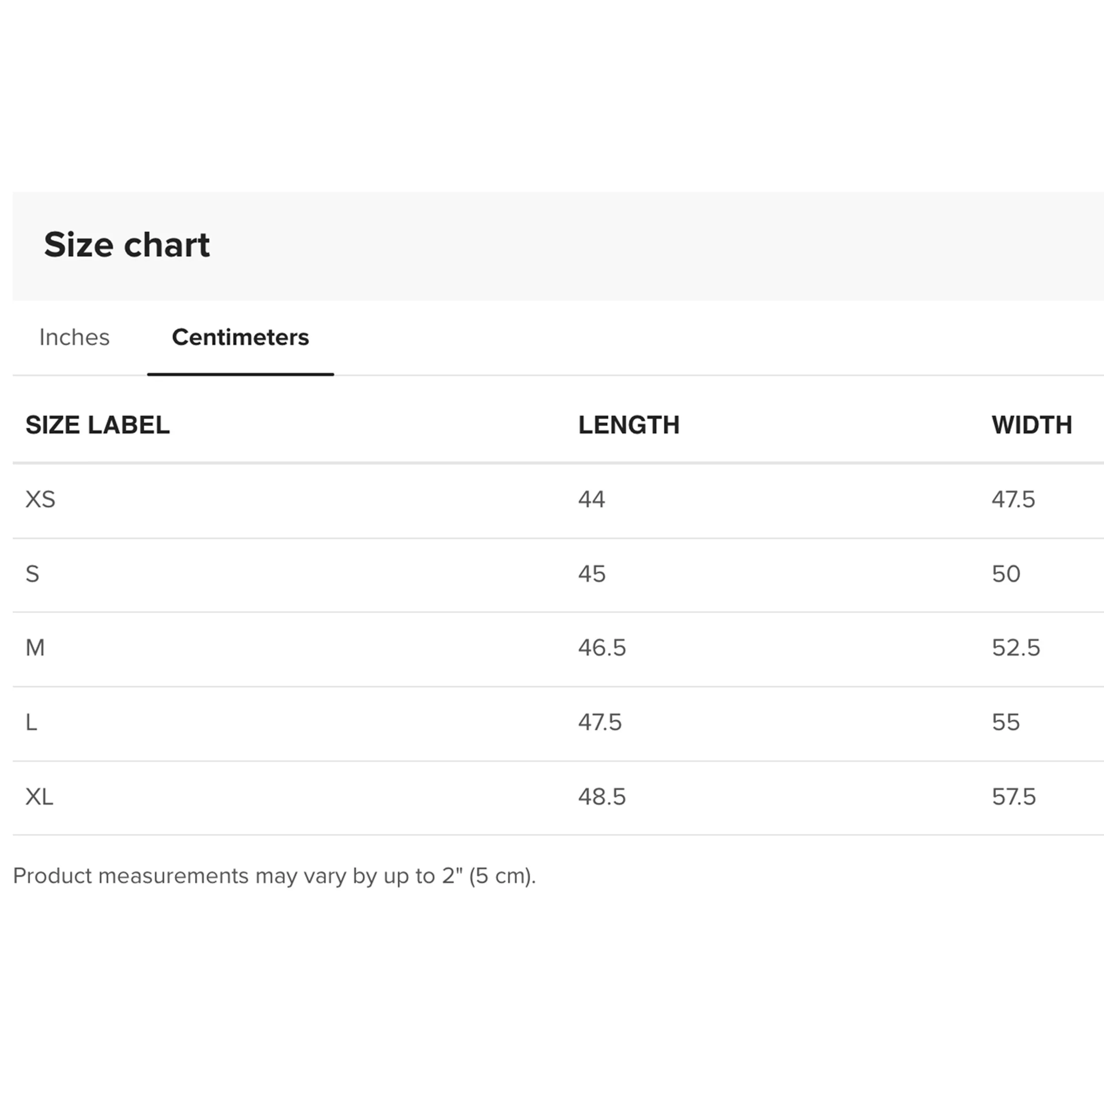Click the M width value 52.5
The width and height of the screenshot is (1104, 1104).
1017,648
